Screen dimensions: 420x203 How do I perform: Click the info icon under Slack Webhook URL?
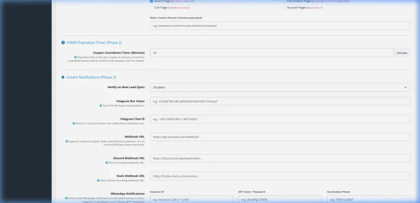[98, 180]
